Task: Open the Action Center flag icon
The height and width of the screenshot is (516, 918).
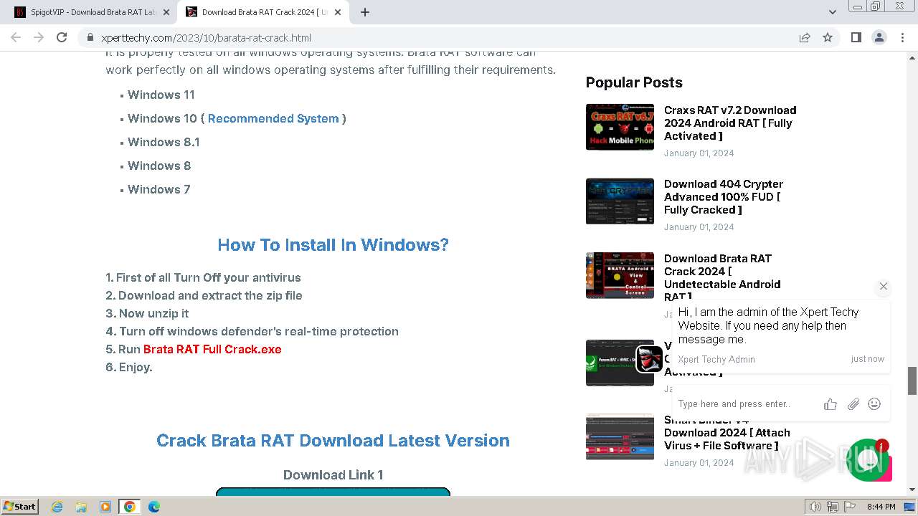Action: [848, 507]
